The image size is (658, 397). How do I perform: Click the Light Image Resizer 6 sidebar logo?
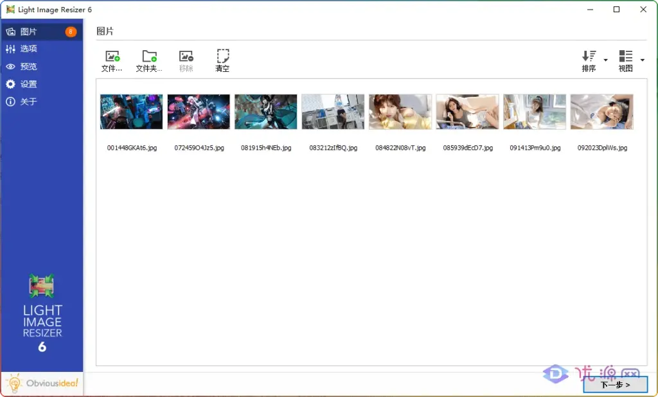(42, 313)
